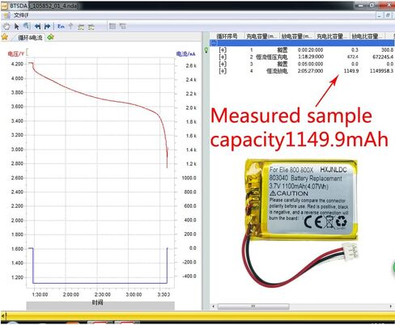Switch language with the En icon
This screenshot has width=395, height=325.
[61, 26]
